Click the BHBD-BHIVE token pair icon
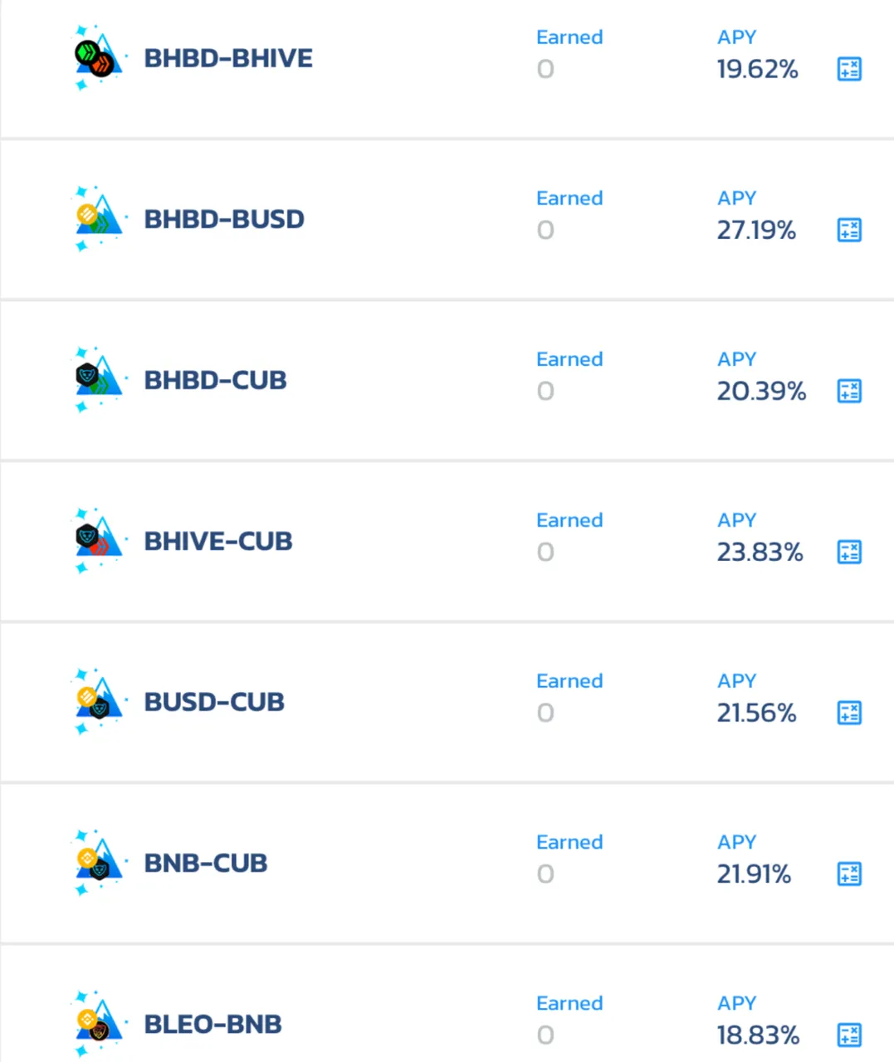This screenshot has width=894, height=1062. (x=99, y=58)
